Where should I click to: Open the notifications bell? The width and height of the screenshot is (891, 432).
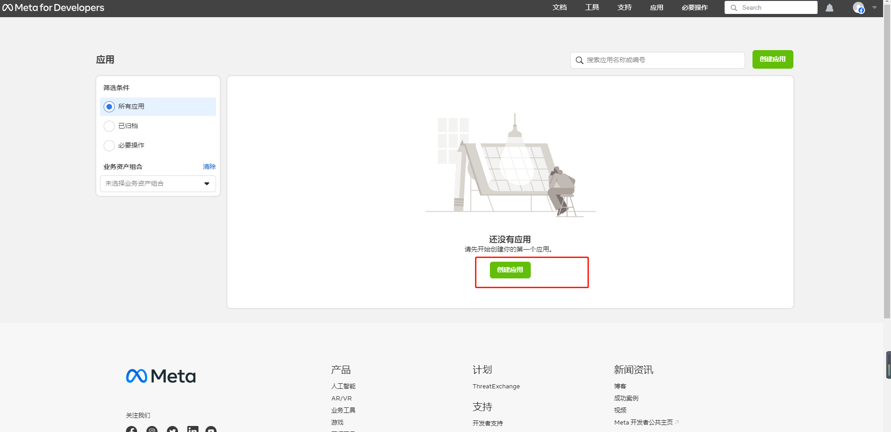click(829, 8)
